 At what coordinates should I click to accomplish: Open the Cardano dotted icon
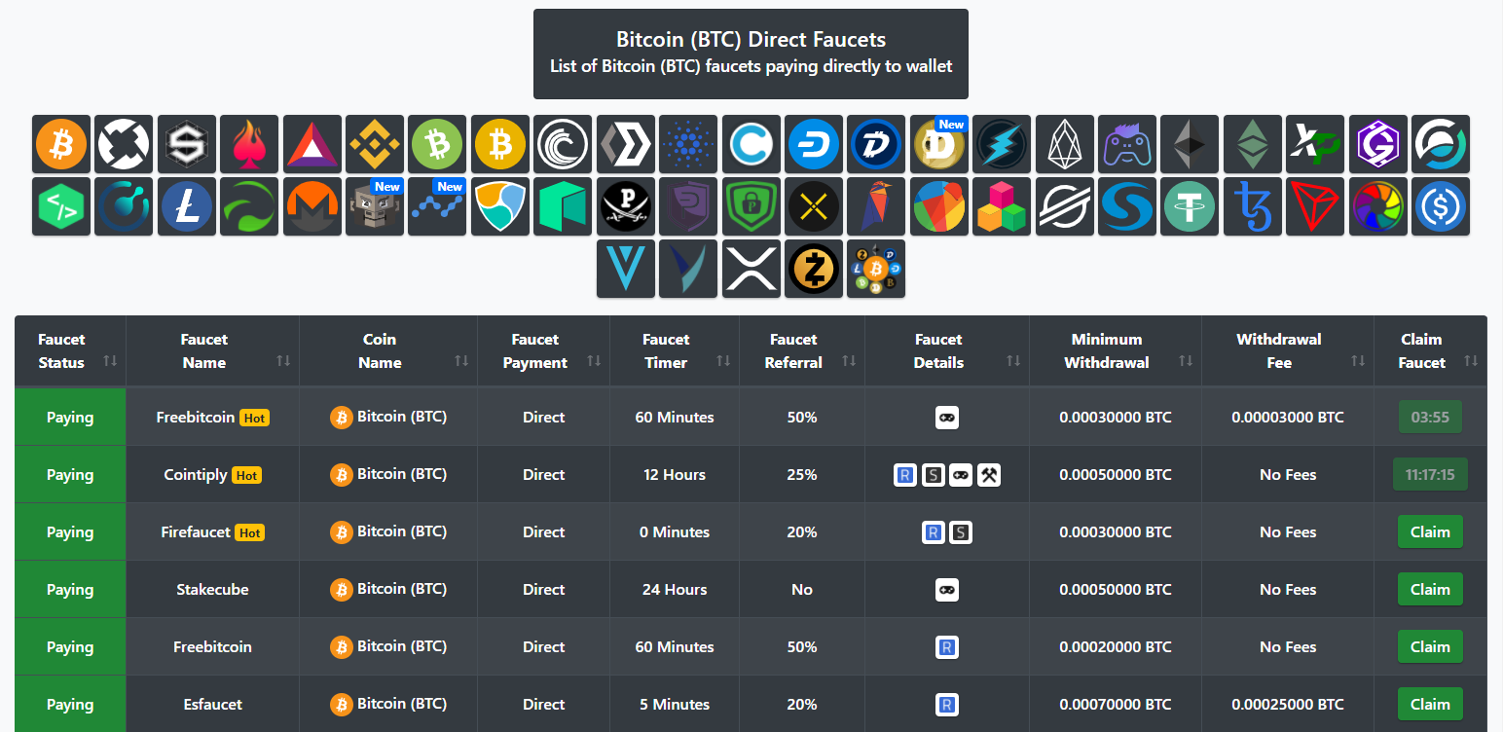688,144
